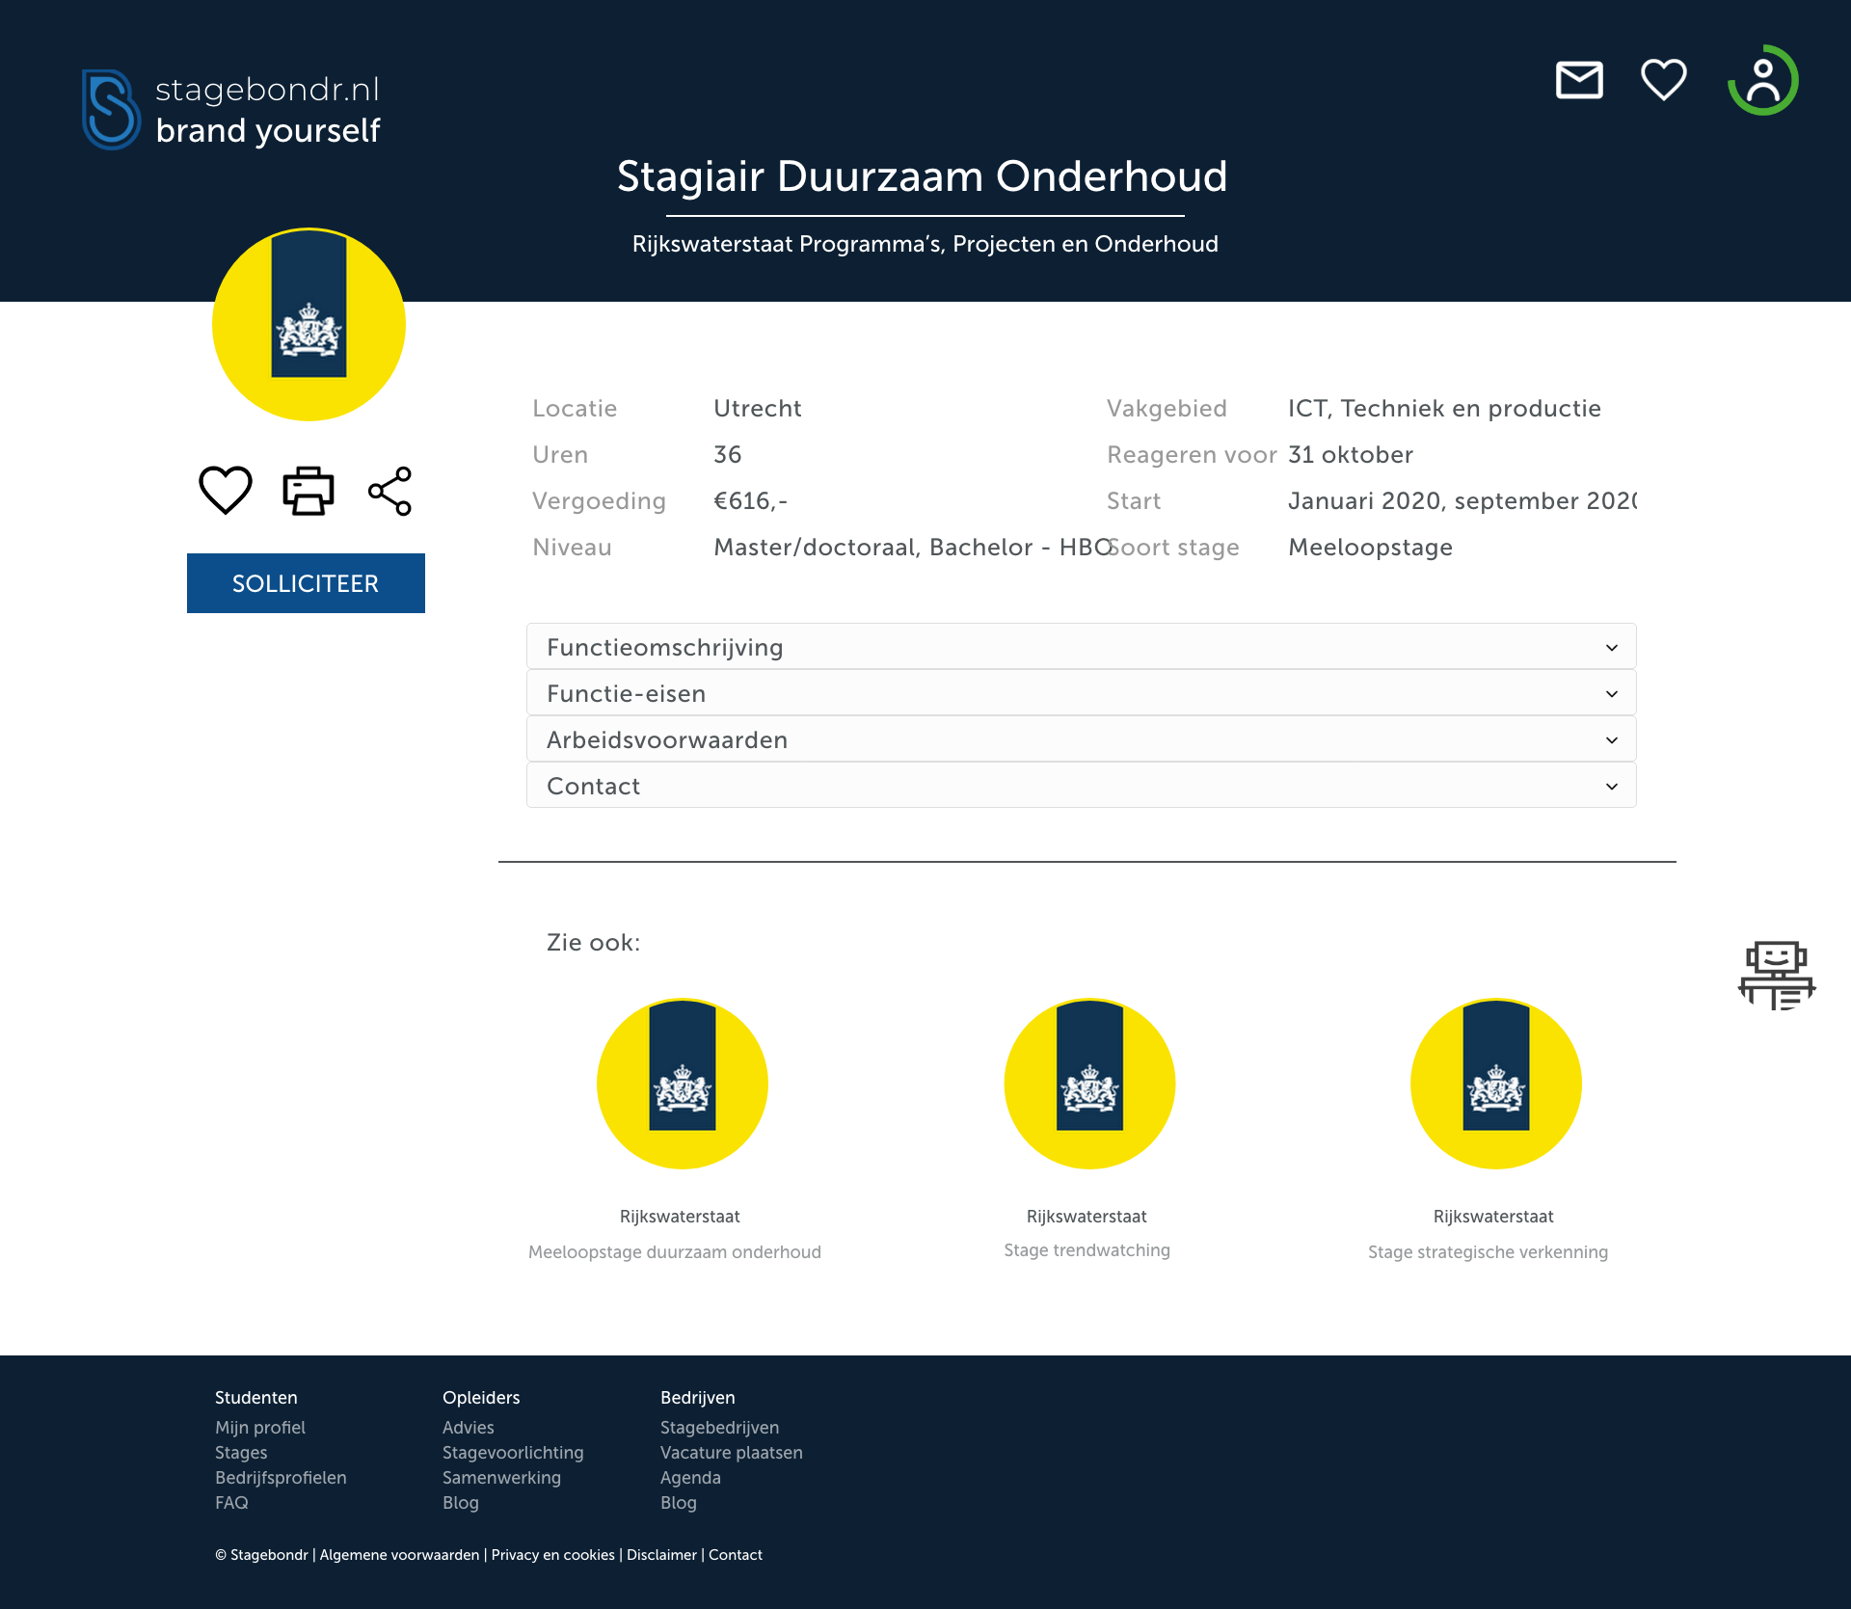
Task: Open Algemene voorwaarden link
Action: (x=399, y=1554)
